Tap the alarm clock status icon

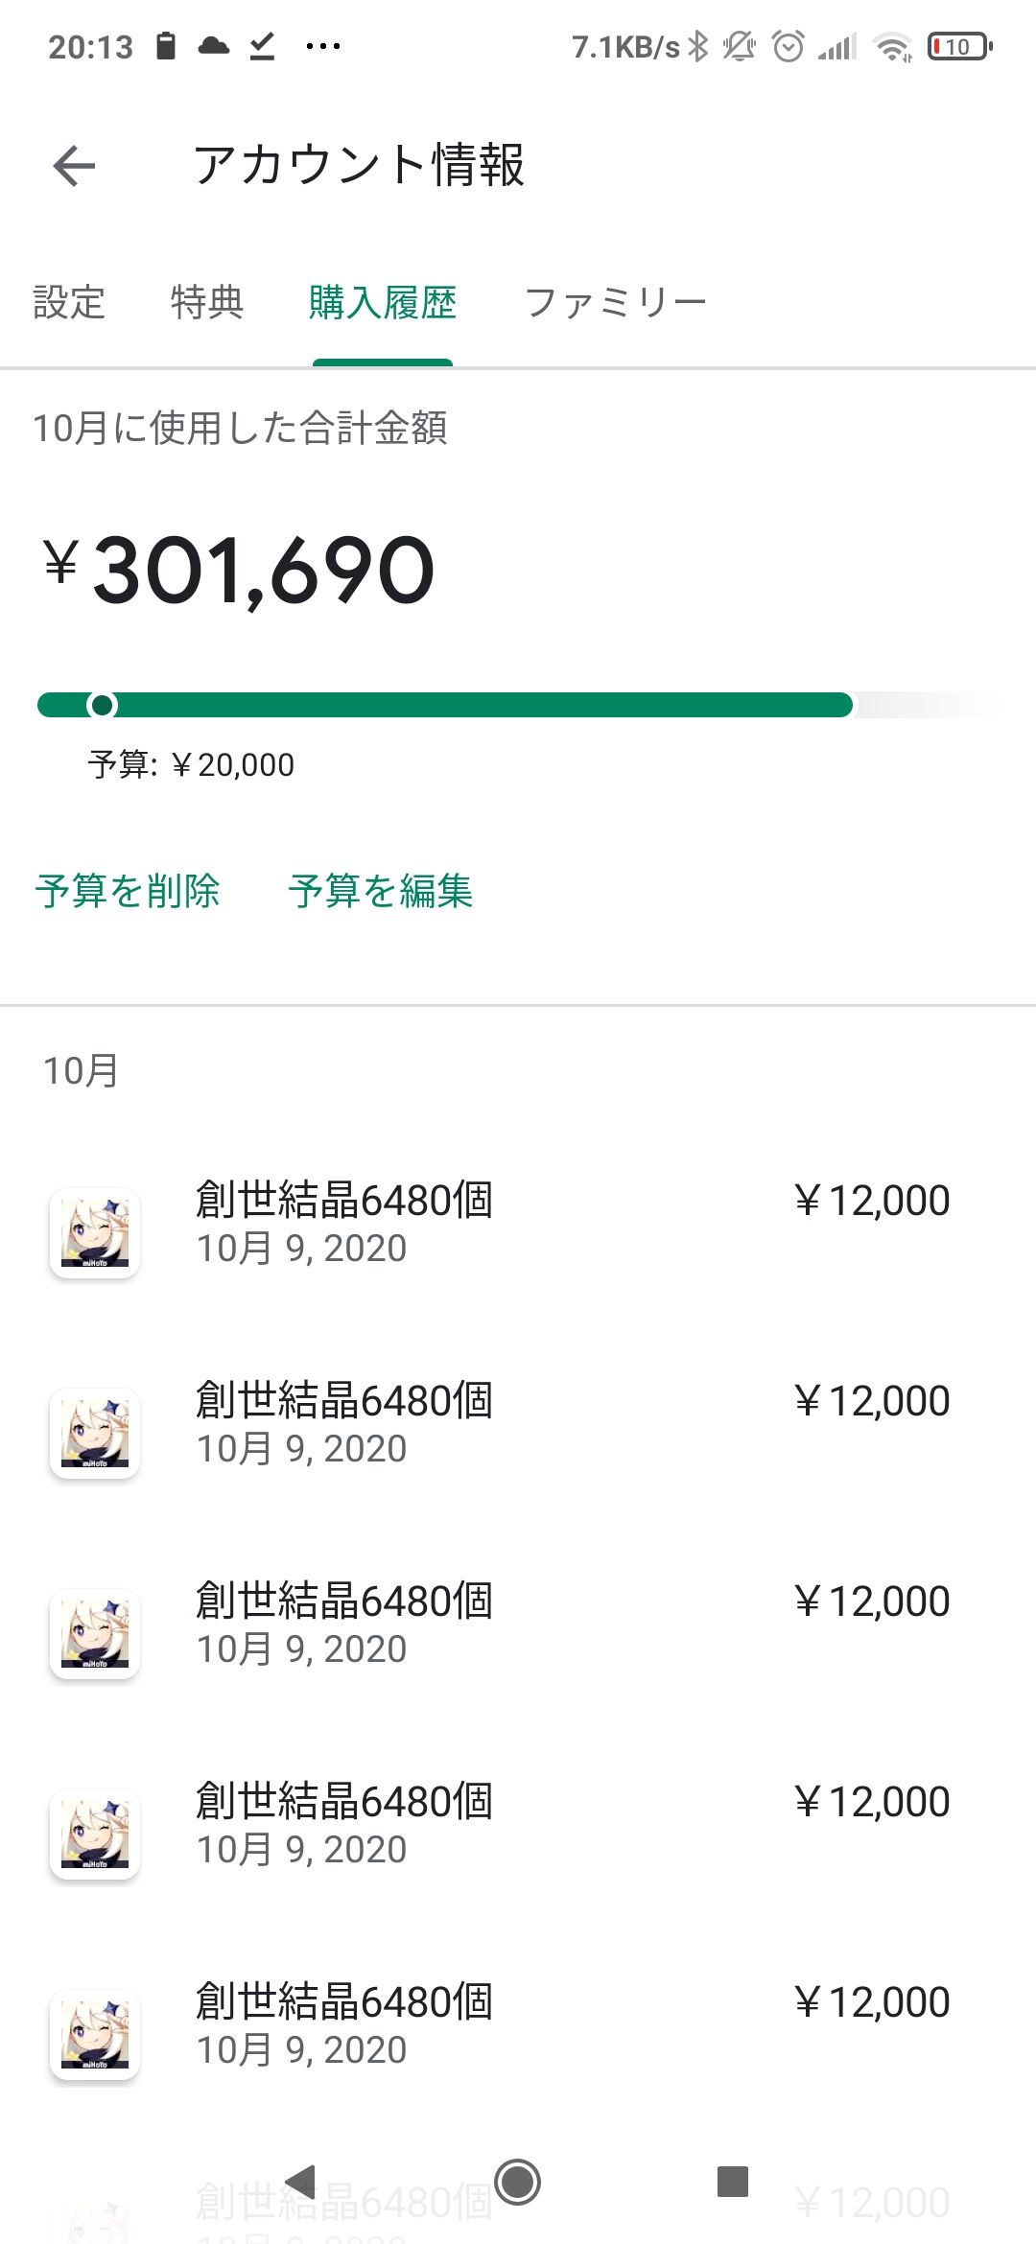pos(789,46)
